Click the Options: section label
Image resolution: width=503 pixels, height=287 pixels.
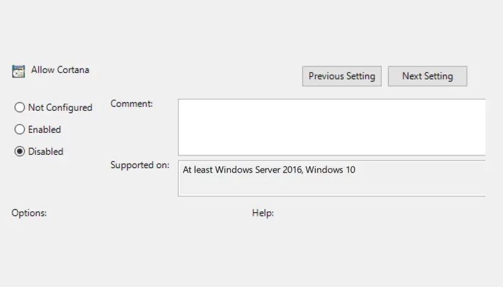(x=29, y=213)
